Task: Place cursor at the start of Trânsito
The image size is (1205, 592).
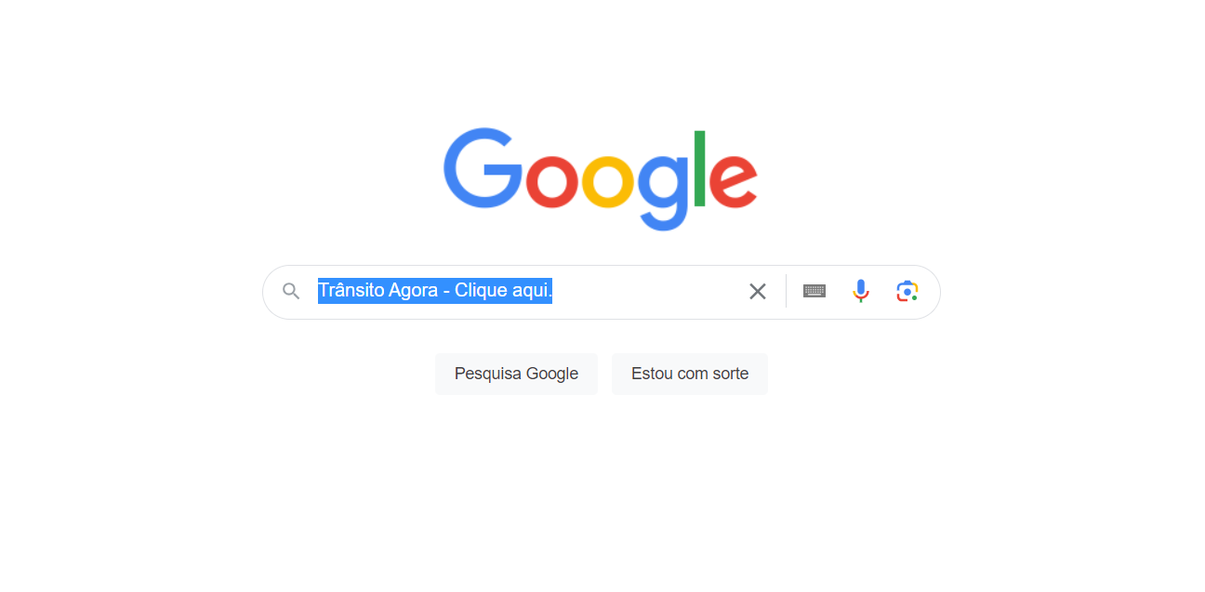Action: point(319,291)
